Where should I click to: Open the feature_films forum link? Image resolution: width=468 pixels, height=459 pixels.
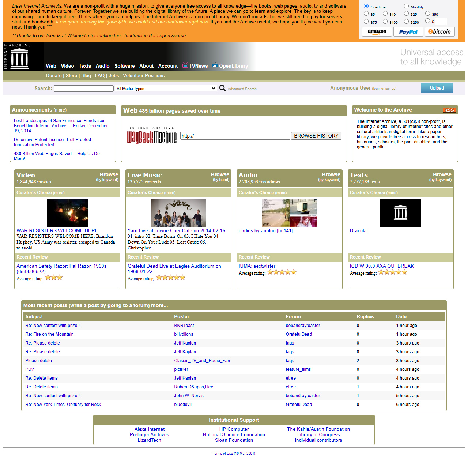pyautogui.click(x=298, y=369)
